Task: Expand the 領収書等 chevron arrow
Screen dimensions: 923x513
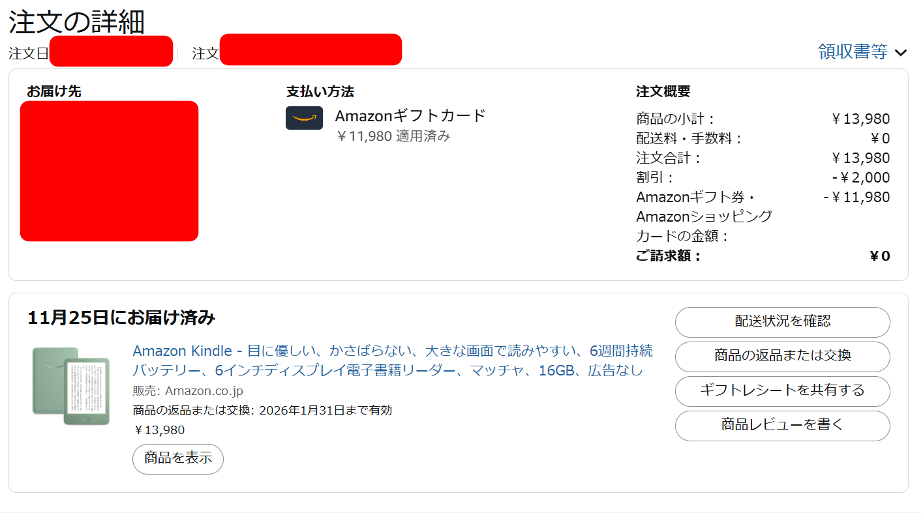Action: tap(901, 53)
